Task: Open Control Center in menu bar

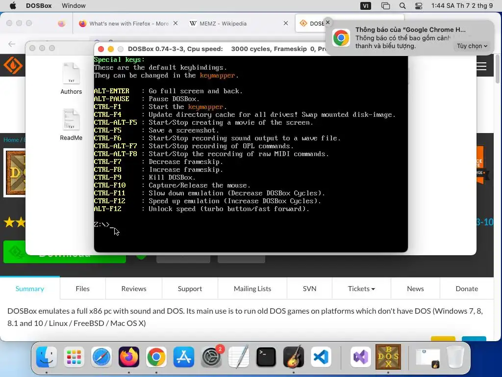Action: coord(419,5)
